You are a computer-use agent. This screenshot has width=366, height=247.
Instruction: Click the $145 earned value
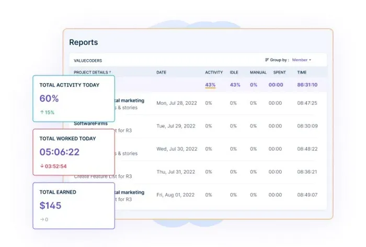point(50,206)
